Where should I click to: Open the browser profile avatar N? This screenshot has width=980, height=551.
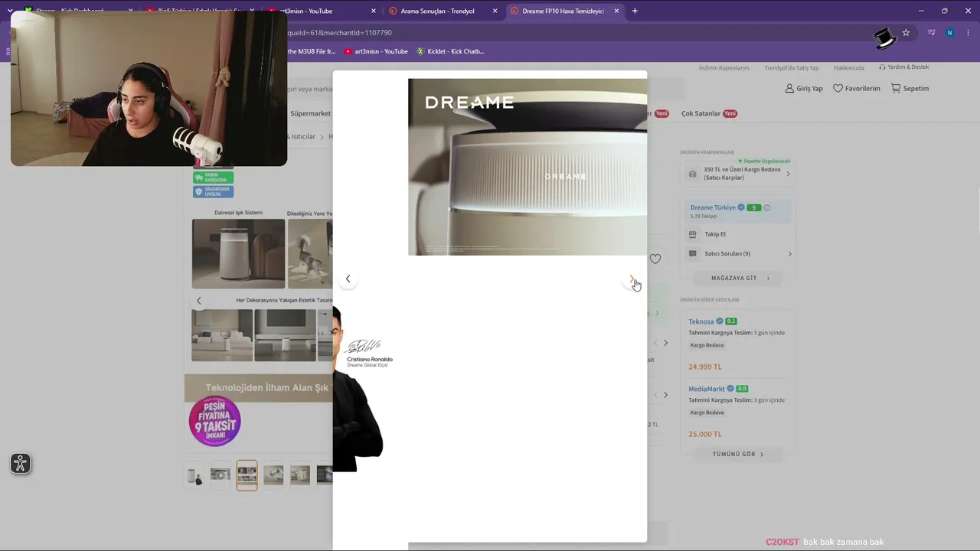(949, 33)
